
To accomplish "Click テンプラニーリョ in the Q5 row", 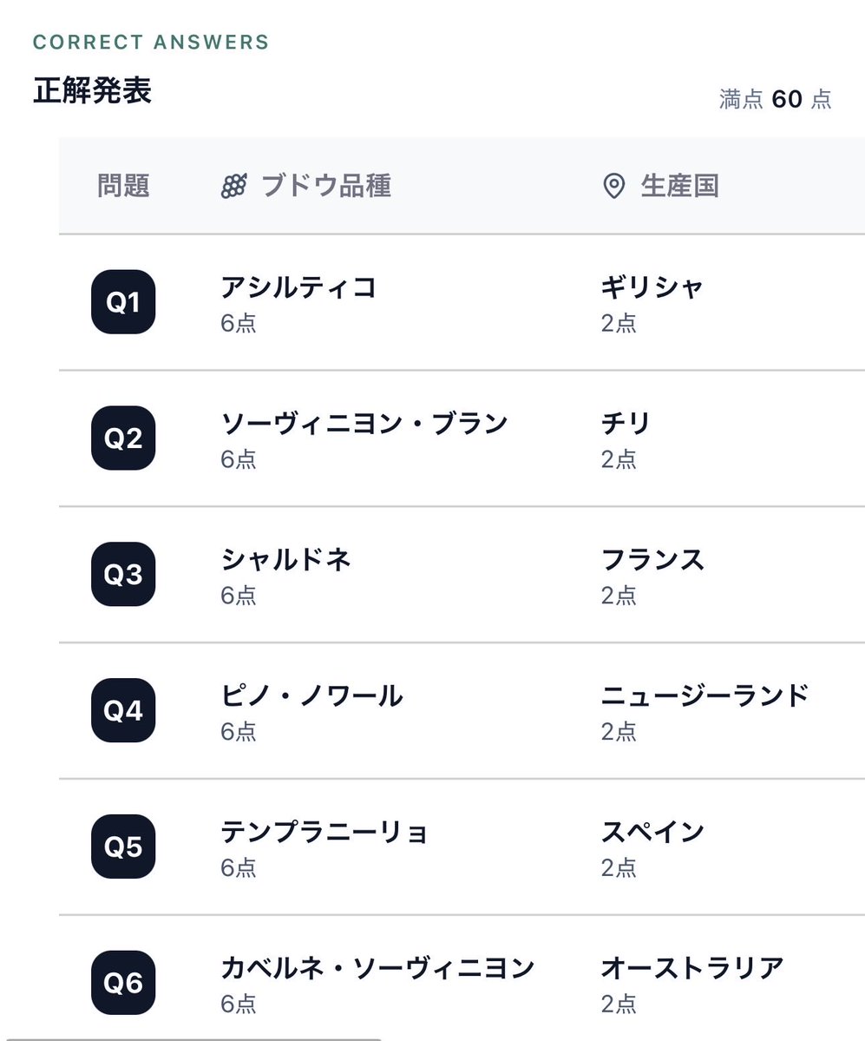I will [324, 832].
